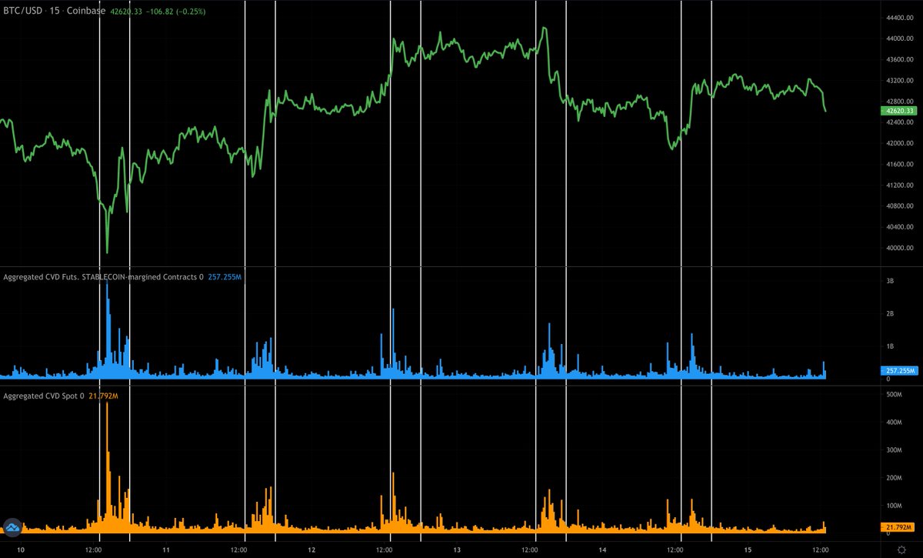Click the 41200.00 price axis label

pyautogui.click(x=899, y=185)
